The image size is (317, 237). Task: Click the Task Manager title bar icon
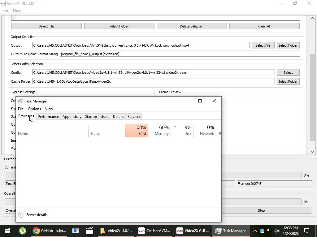point(21,101)
